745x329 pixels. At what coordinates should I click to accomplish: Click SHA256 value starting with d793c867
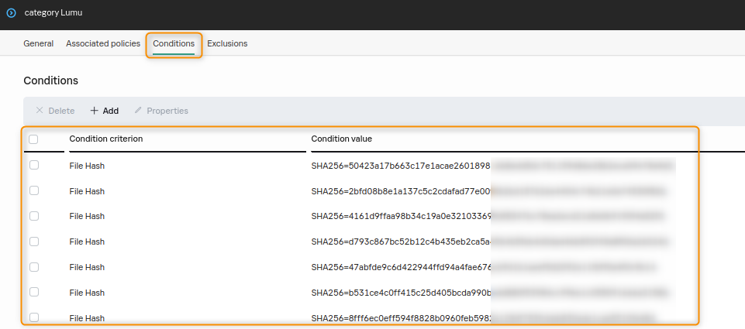click(401, 242)
